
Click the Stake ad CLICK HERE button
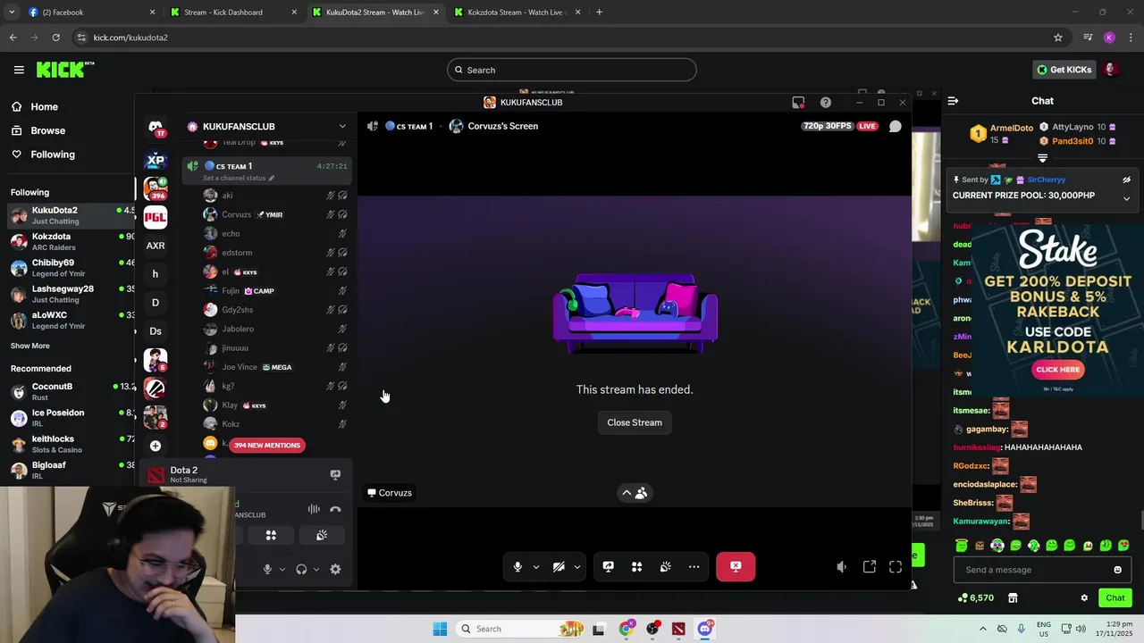1058,370
